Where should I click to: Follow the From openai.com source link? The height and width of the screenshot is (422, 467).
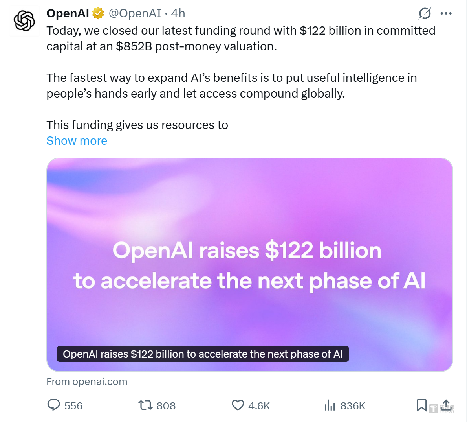click(x=87, y=381)
